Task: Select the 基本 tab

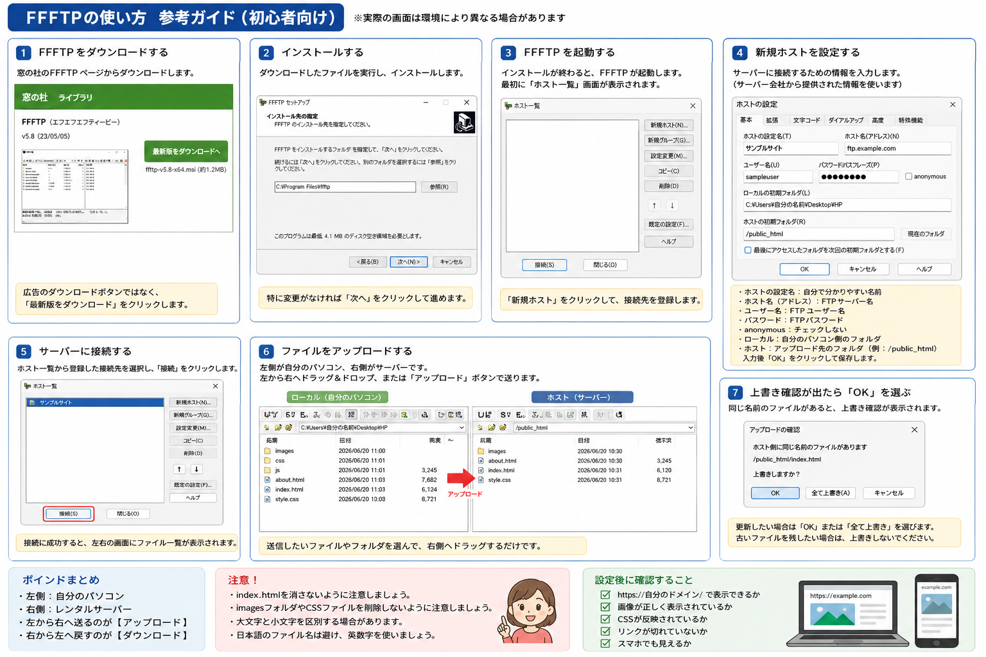Action: [746, 120]
